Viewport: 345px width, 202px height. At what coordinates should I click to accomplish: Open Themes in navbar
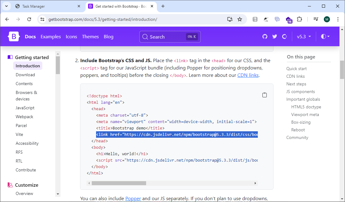(x=90, y=37)
